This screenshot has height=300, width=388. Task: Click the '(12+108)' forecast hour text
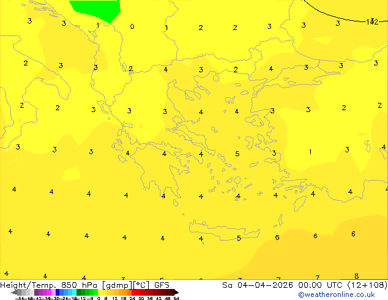pyautogui.click(x=367, y=285)
